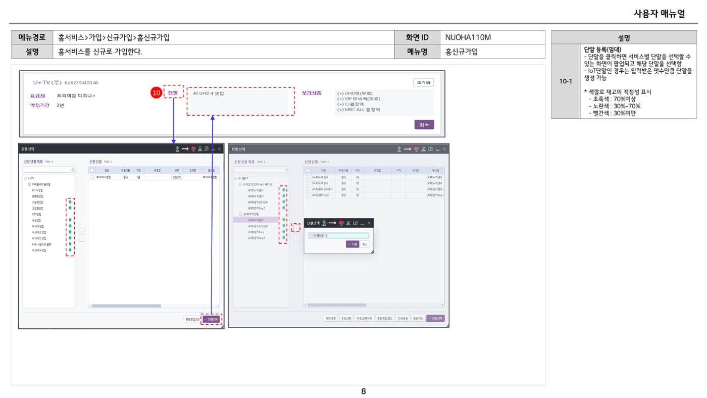Screen dimensions: 707x398
Task: Collapse the 아이들나라 subtree node under U+TV
Action: coord(29,184)
